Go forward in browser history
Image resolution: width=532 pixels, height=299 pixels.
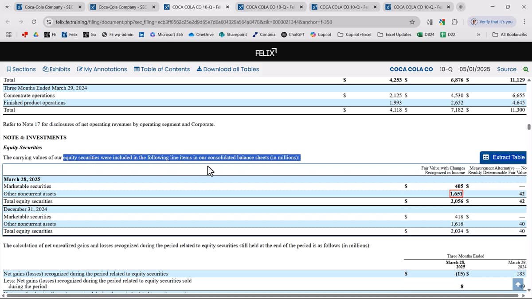click(x=21, y=22)
